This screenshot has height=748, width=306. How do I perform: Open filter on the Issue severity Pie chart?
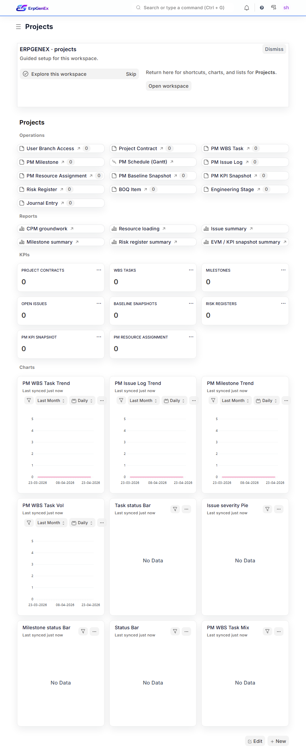coord(267,509)
